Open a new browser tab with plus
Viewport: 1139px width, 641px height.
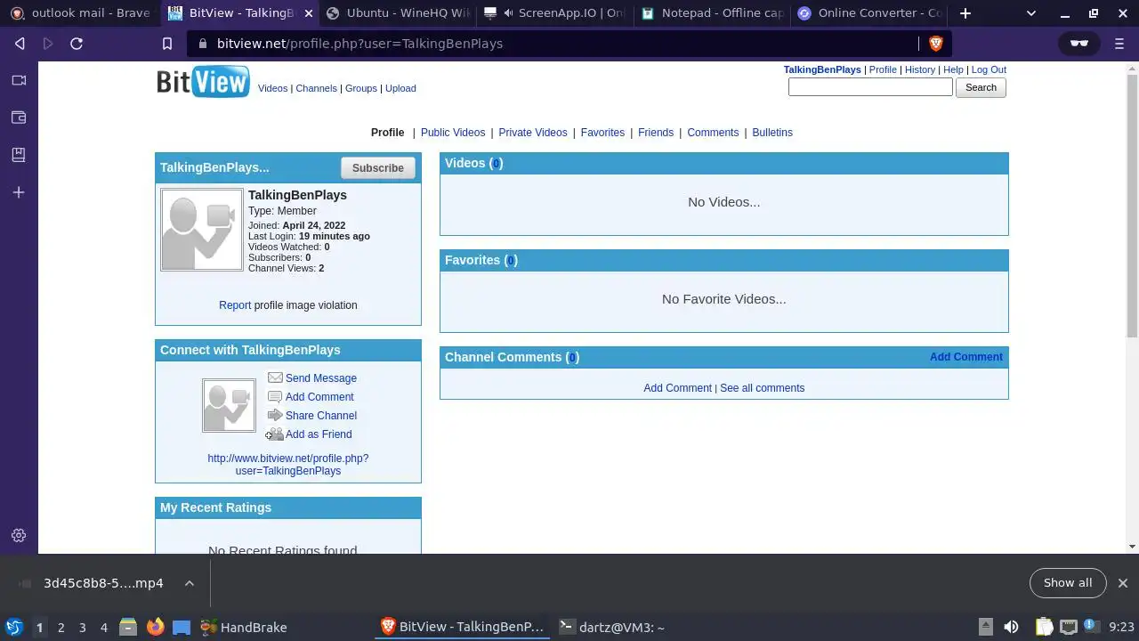(965, 13)
